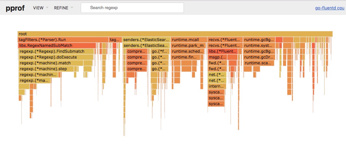This screenshot has height=151, width=346.
Task: Click the regexp.(*Regexp).doExecute frame
Action: pos(55,57)
